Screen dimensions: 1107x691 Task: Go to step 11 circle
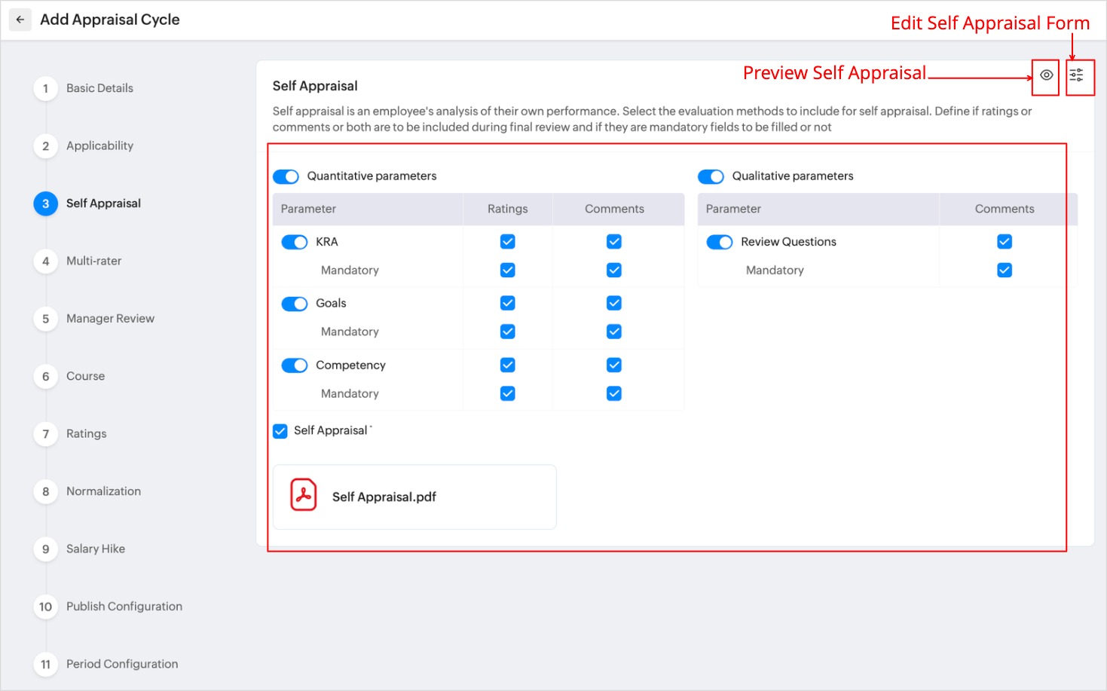[46, 664]
